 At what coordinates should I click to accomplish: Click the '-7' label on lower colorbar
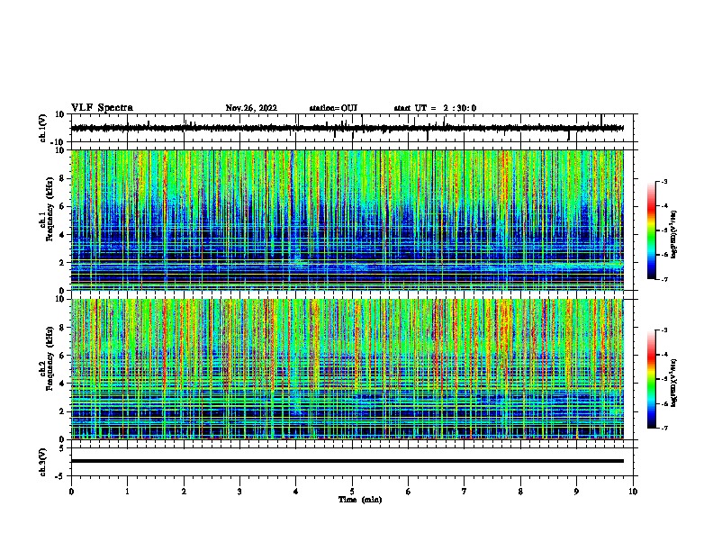pos(663,428)
